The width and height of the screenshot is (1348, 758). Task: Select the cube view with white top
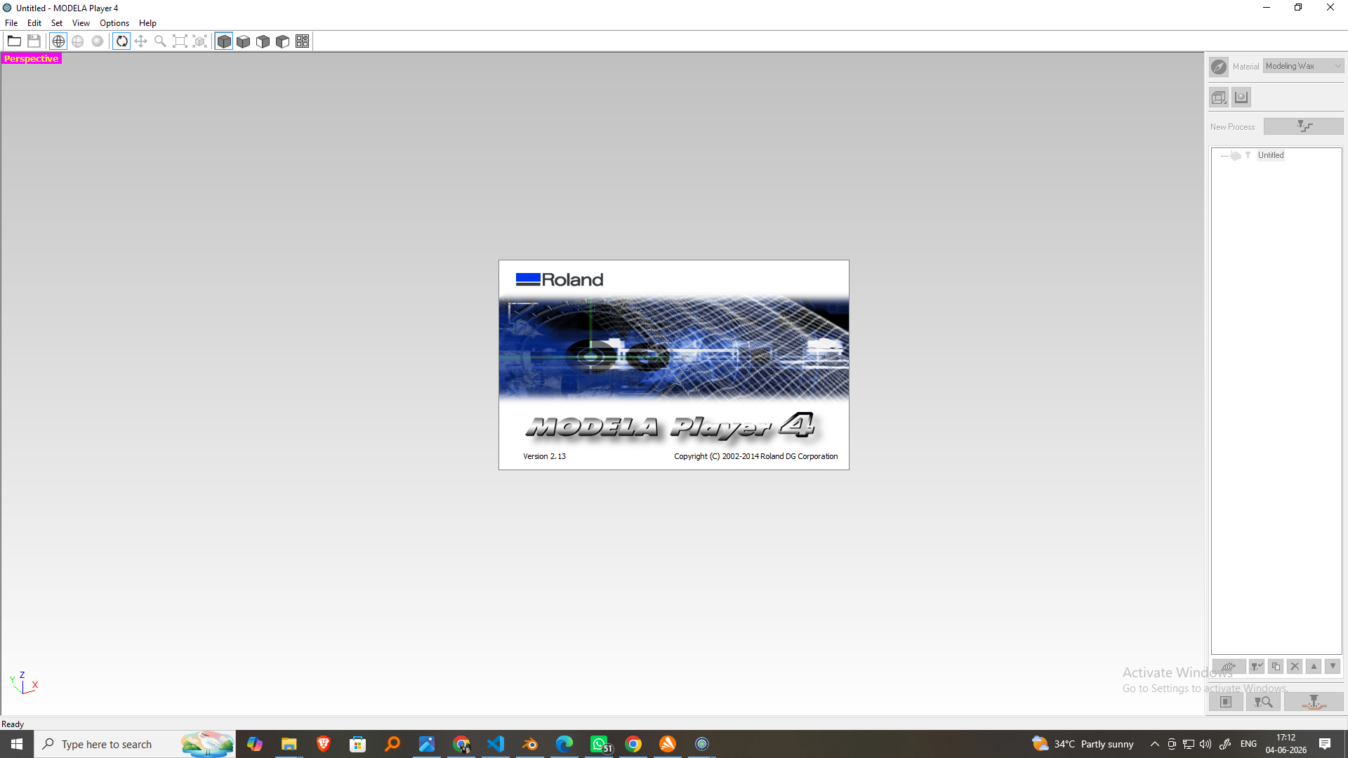coord(244,41)
